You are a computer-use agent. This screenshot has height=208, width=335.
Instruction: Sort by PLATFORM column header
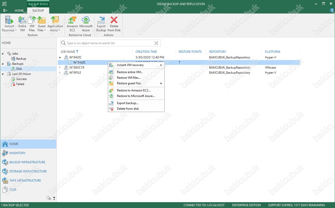273,52
